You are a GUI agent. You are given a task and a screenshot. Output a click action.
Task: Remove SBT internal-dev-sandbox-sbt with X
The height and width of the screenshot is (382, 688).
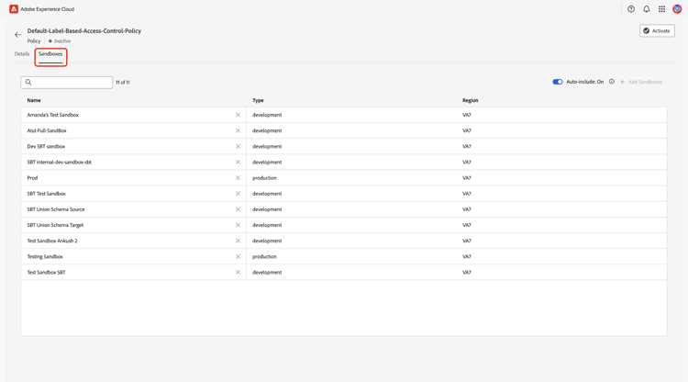tap(238, 163)
